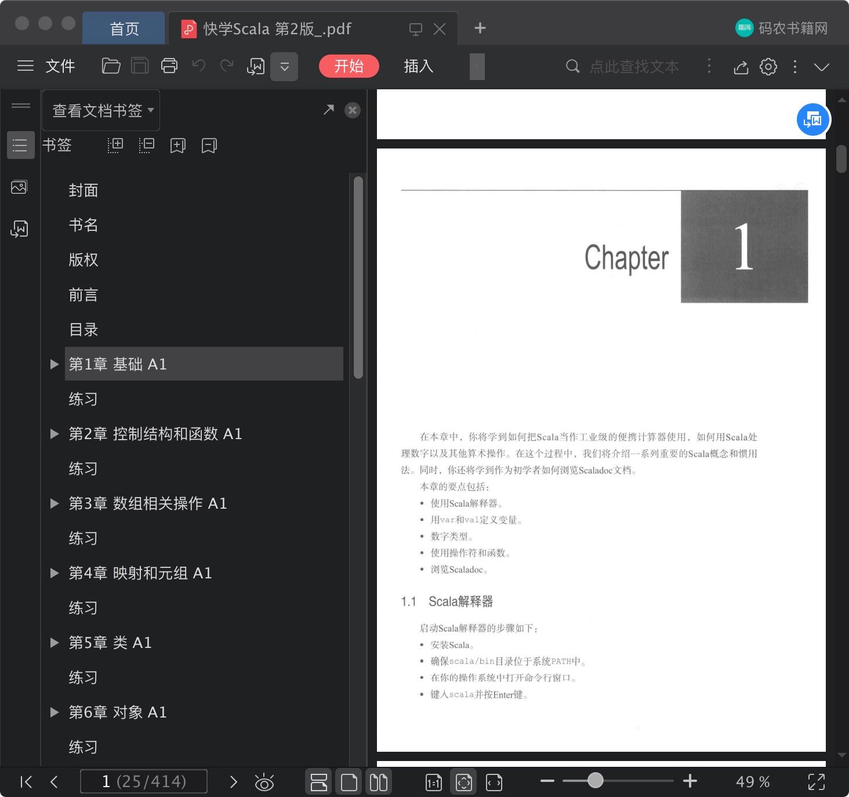Click the undo arrow icon
The image size is (849, 797).
[x=199, y=66]
